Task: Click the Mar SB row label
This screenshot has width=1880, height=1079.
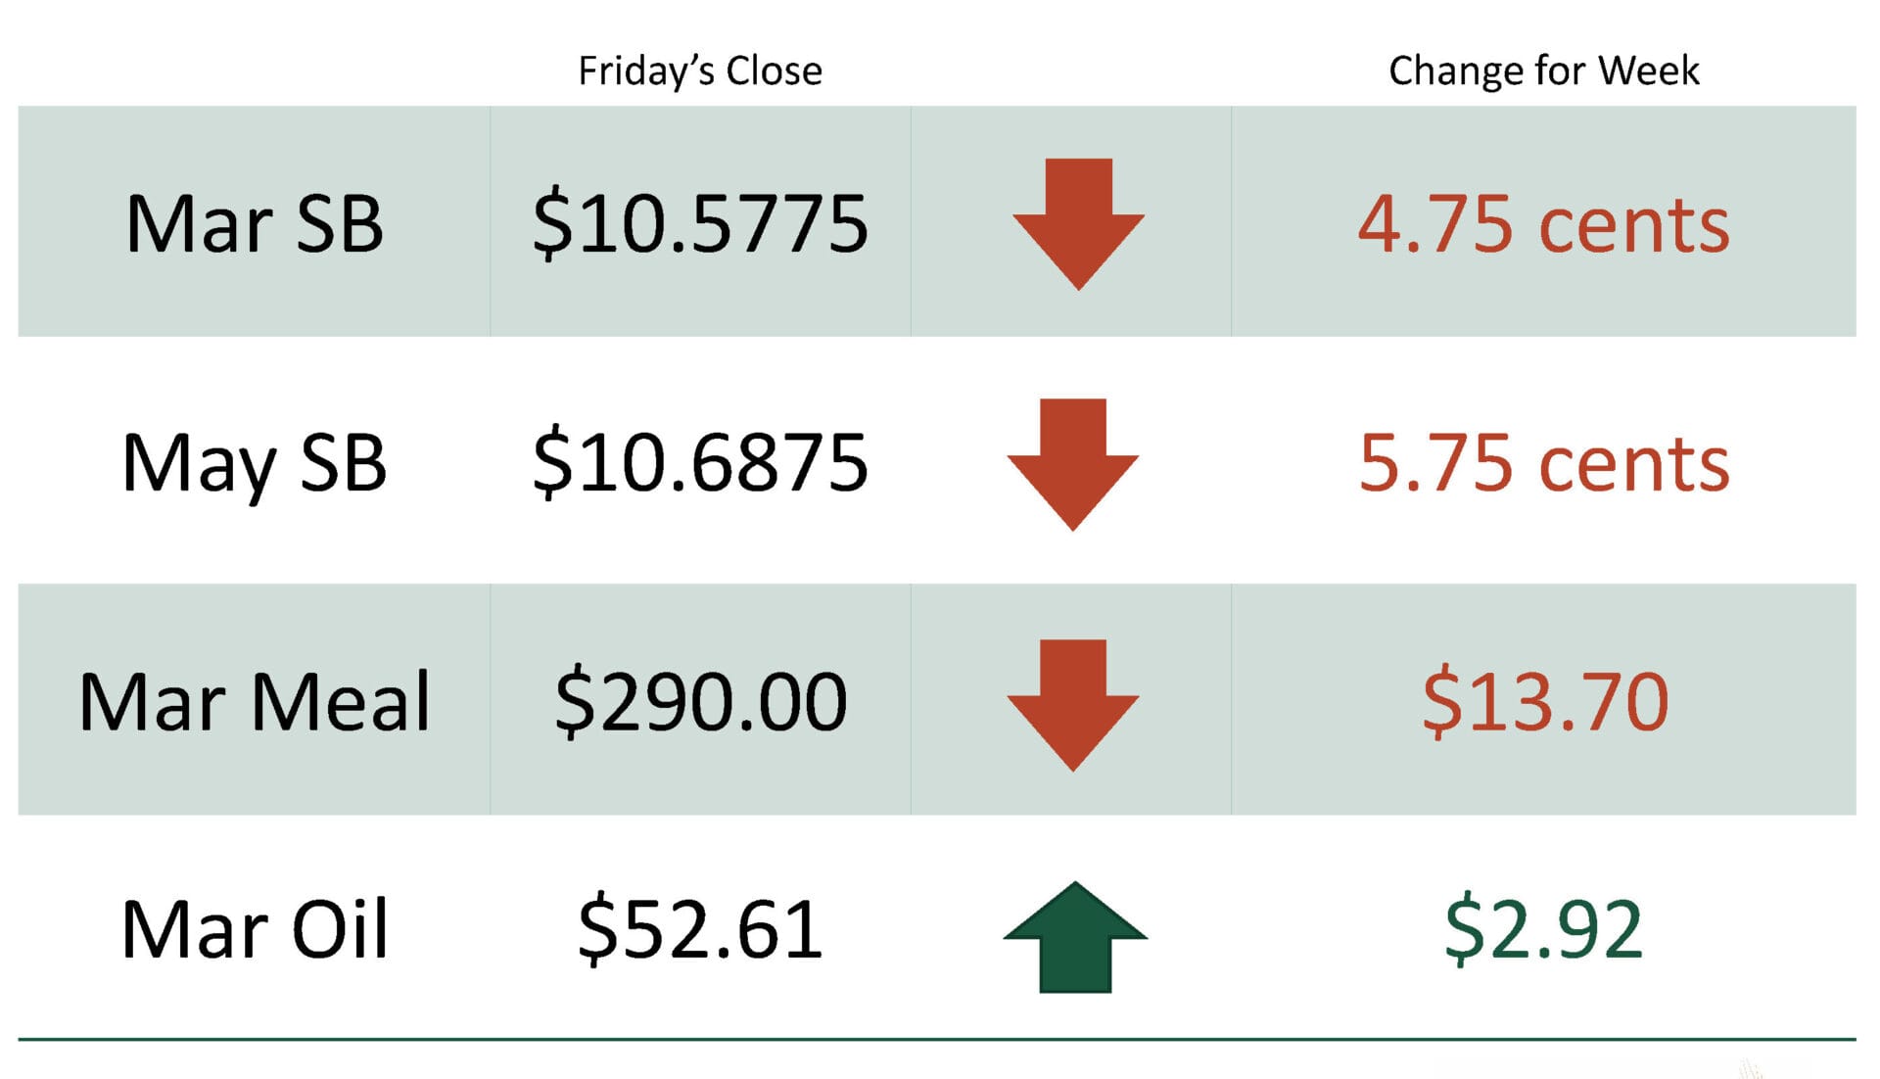Action: coord(255,224)
